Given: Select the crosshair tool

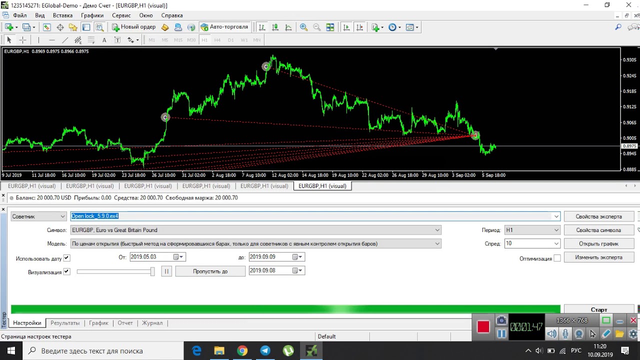Looking at the screenshot, I should tap(22, 40).
